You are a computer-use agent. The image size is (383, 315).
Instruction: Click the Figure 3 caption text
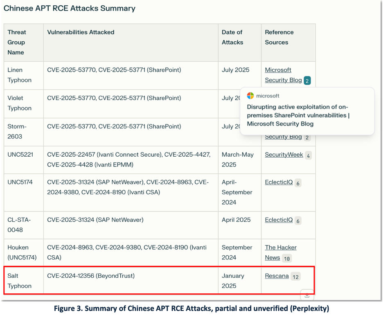(191, 308)
